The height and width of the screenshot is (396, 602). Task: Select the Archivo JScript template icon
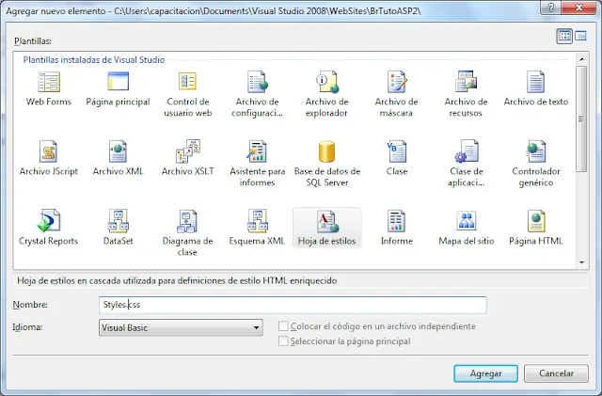click(48, 151)
